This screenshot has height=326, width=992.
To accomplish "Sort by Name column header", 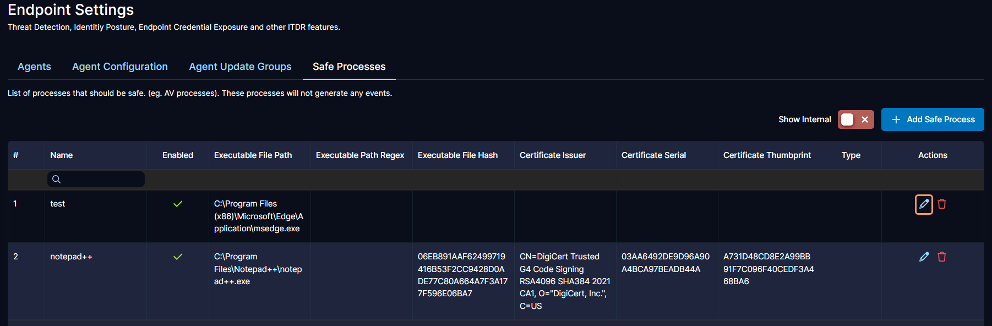I will point(62,155).
